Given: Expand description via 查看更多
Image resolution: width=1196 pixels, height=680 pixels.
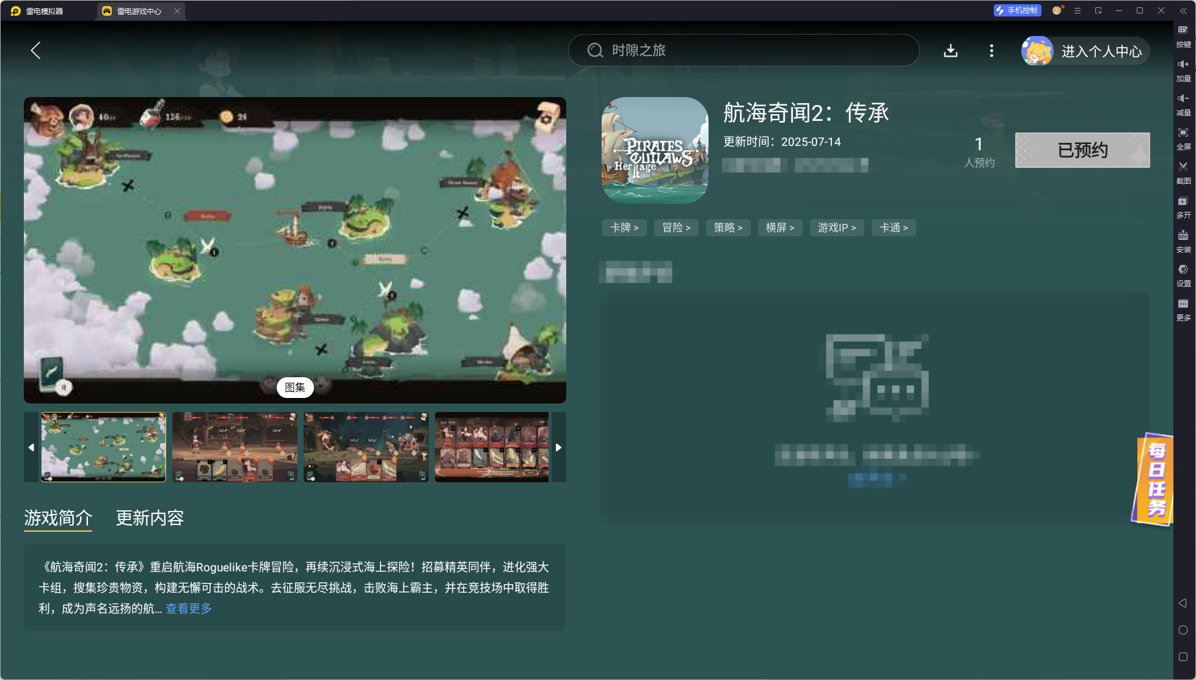Looking at the screenshot, I should click(189, 609).
